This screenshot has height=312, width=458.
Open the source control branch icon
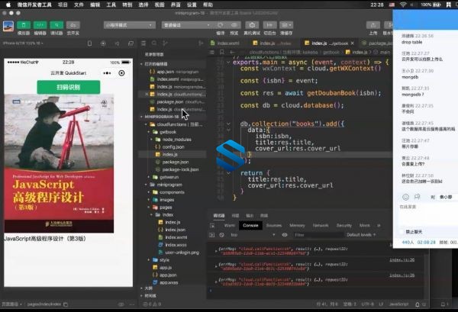tap(166, 43)
